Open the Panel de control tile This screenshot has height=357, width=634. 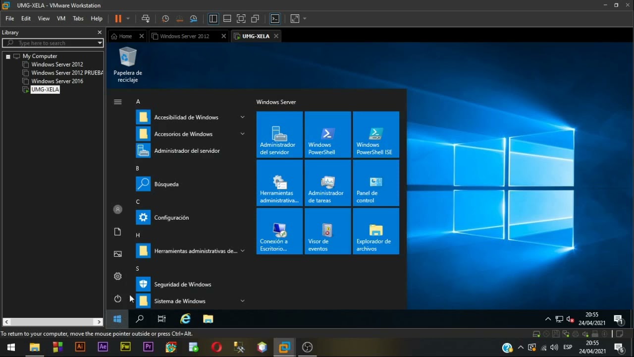(376, 183)
